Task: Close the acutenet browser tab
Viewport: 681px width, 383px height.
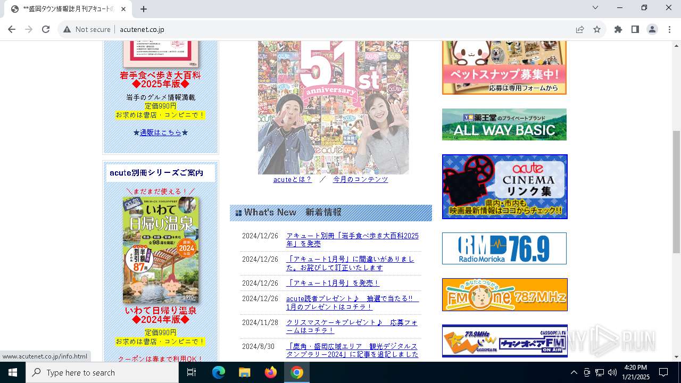Action: 123,9
